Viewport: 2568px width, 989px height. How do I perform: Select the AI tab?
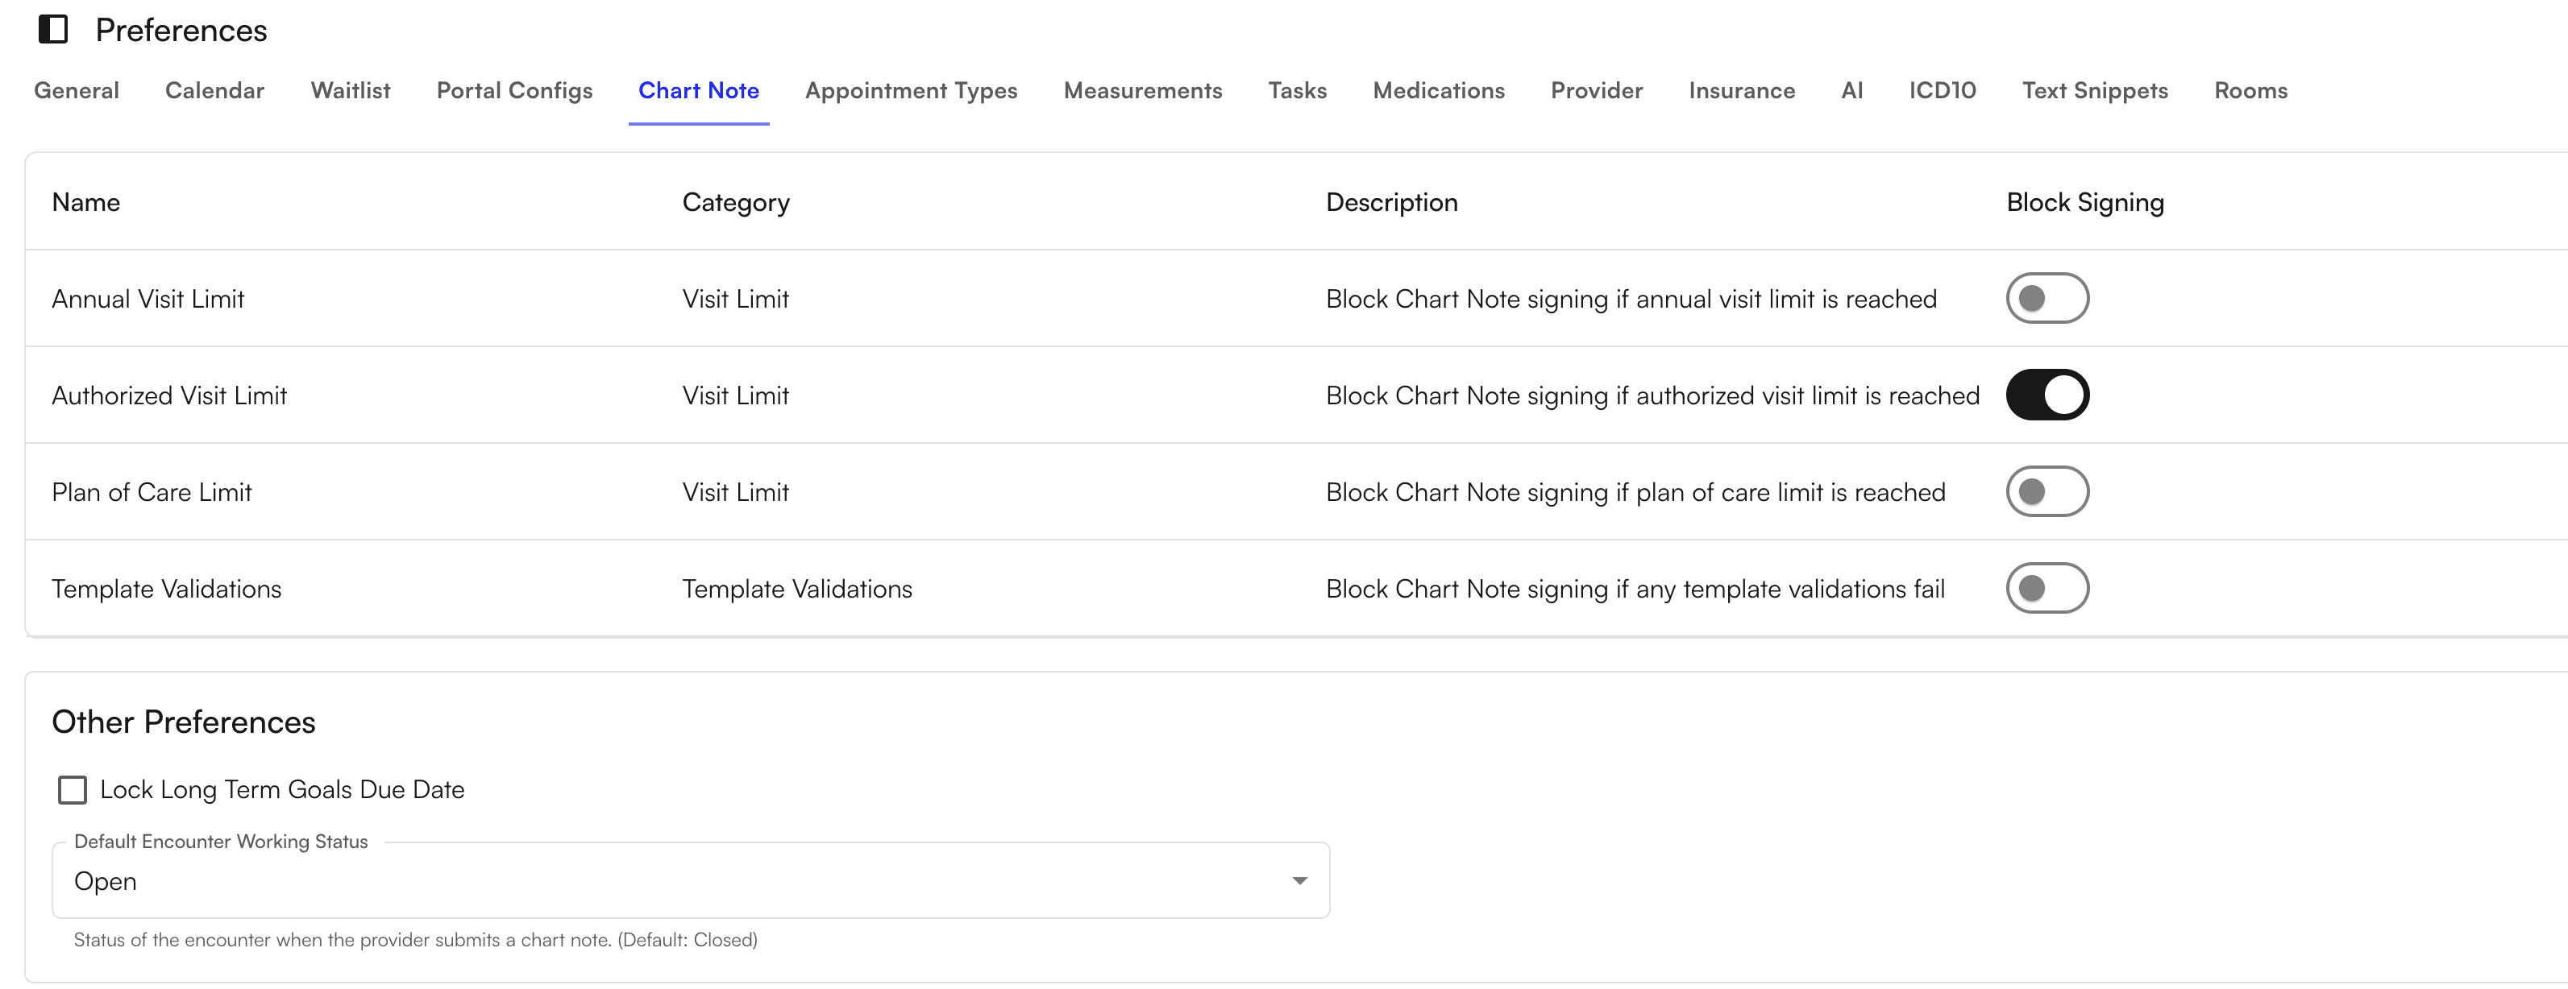point(1851,91)
